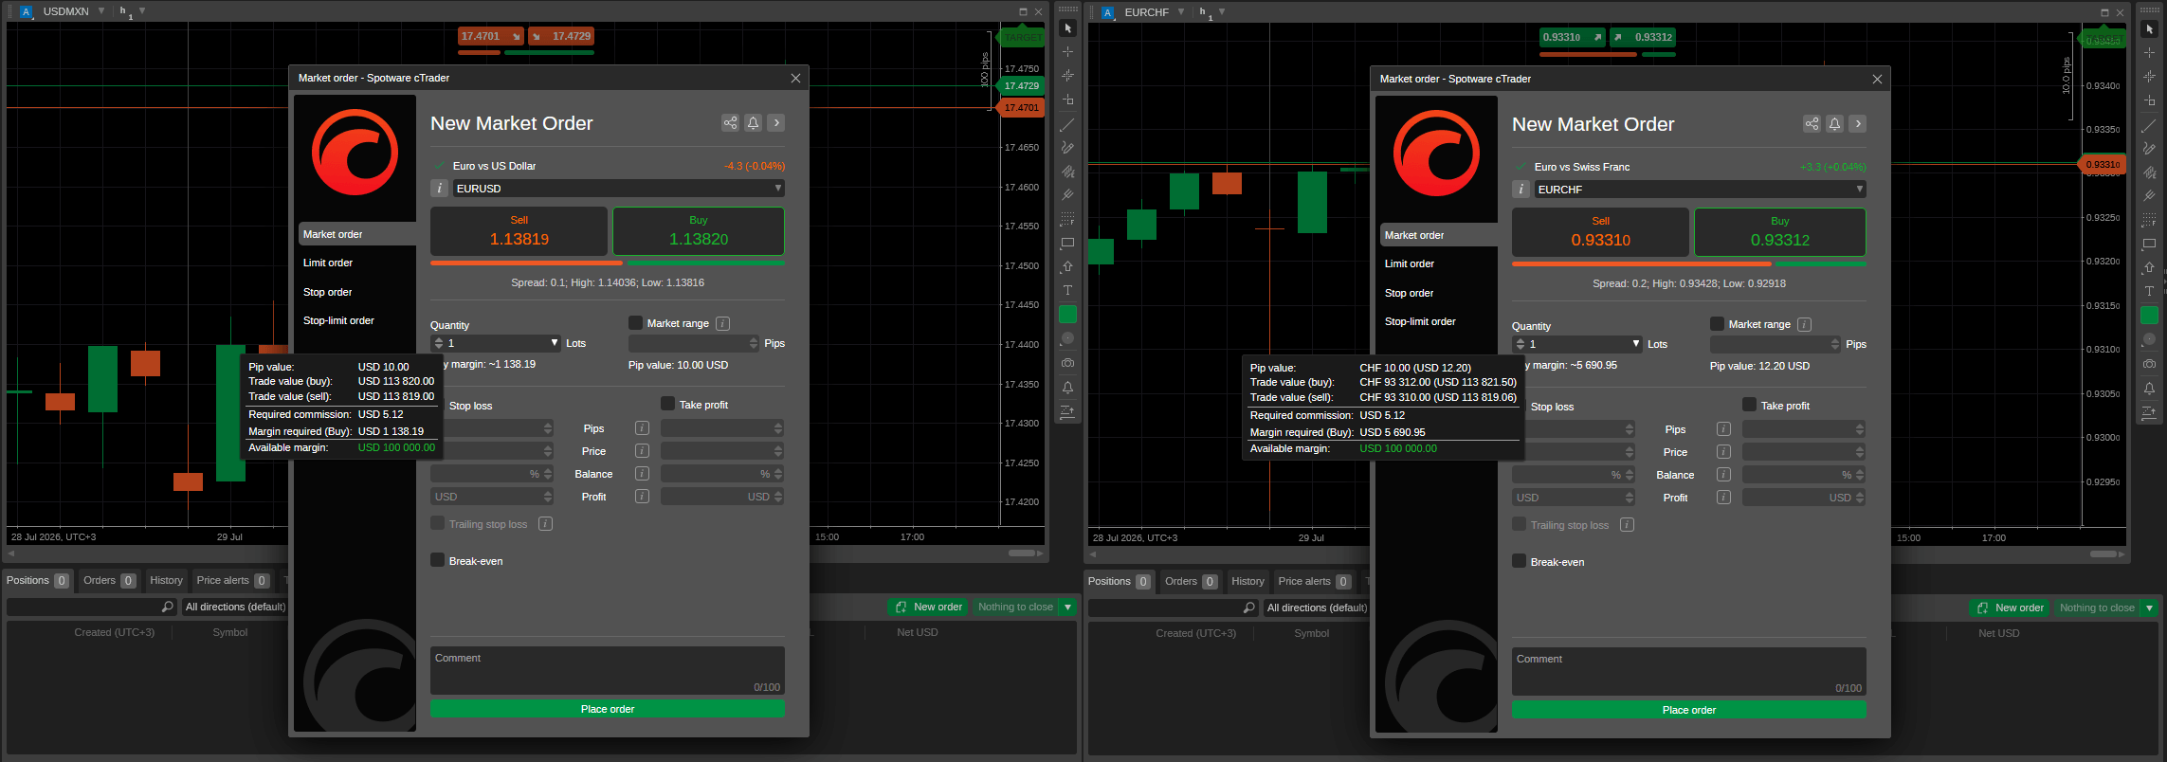
Task: Click camera snapshot icon in EURCHF chart toolbar
Action: (2149, 364)
